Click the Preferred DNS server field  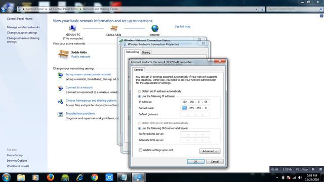point(195,134)
